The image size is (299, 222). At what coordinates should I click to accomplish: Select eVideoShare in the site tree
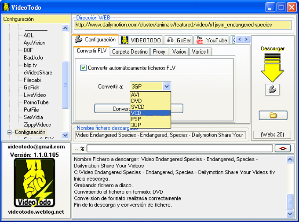38,73
